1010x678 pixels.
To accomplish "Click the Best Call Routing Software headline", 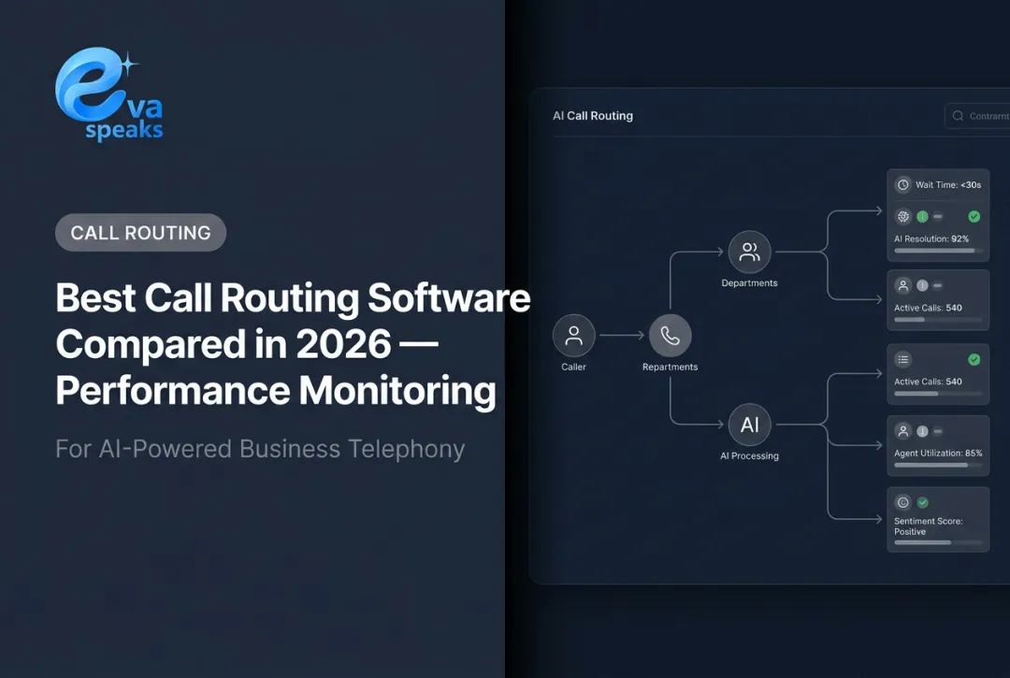I will [x=293, y=344].
